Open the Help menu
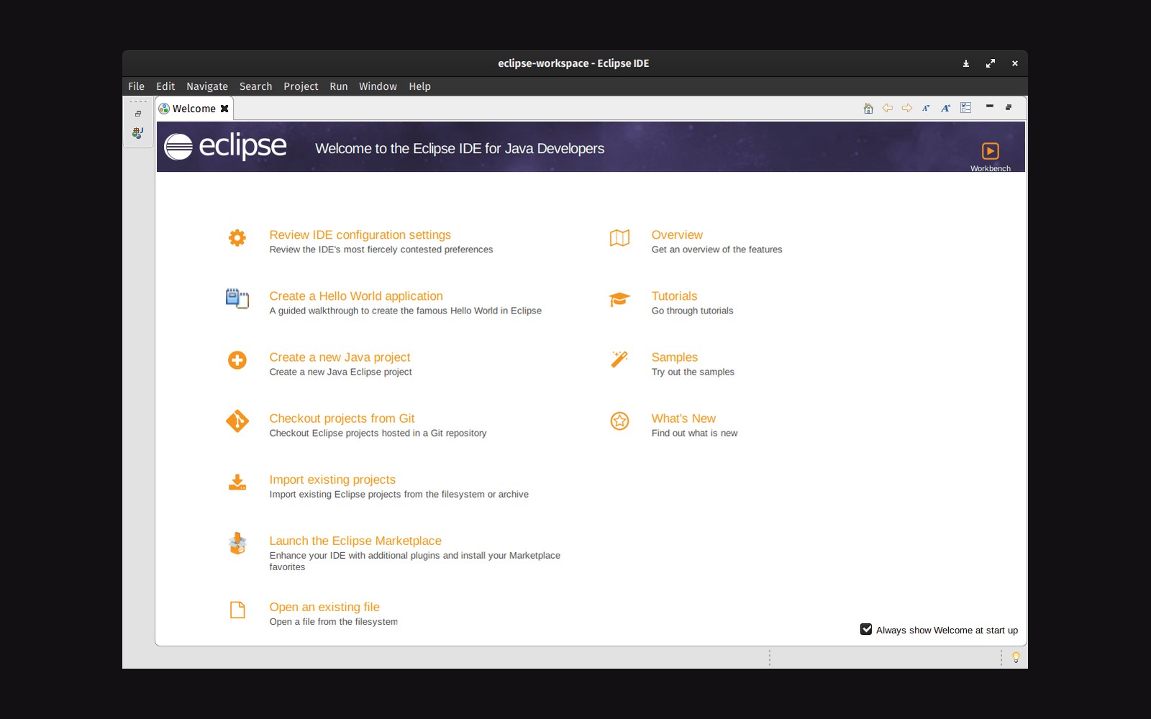1151x719 pixels. pyautogui.click(x=419, y=86)
